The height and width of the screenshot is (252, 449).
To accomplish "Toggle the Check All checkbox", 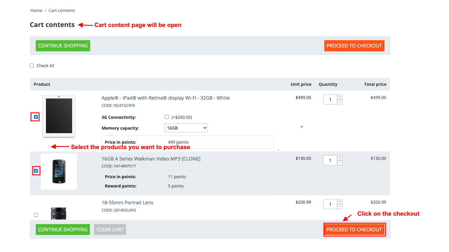I will point(32,66).
